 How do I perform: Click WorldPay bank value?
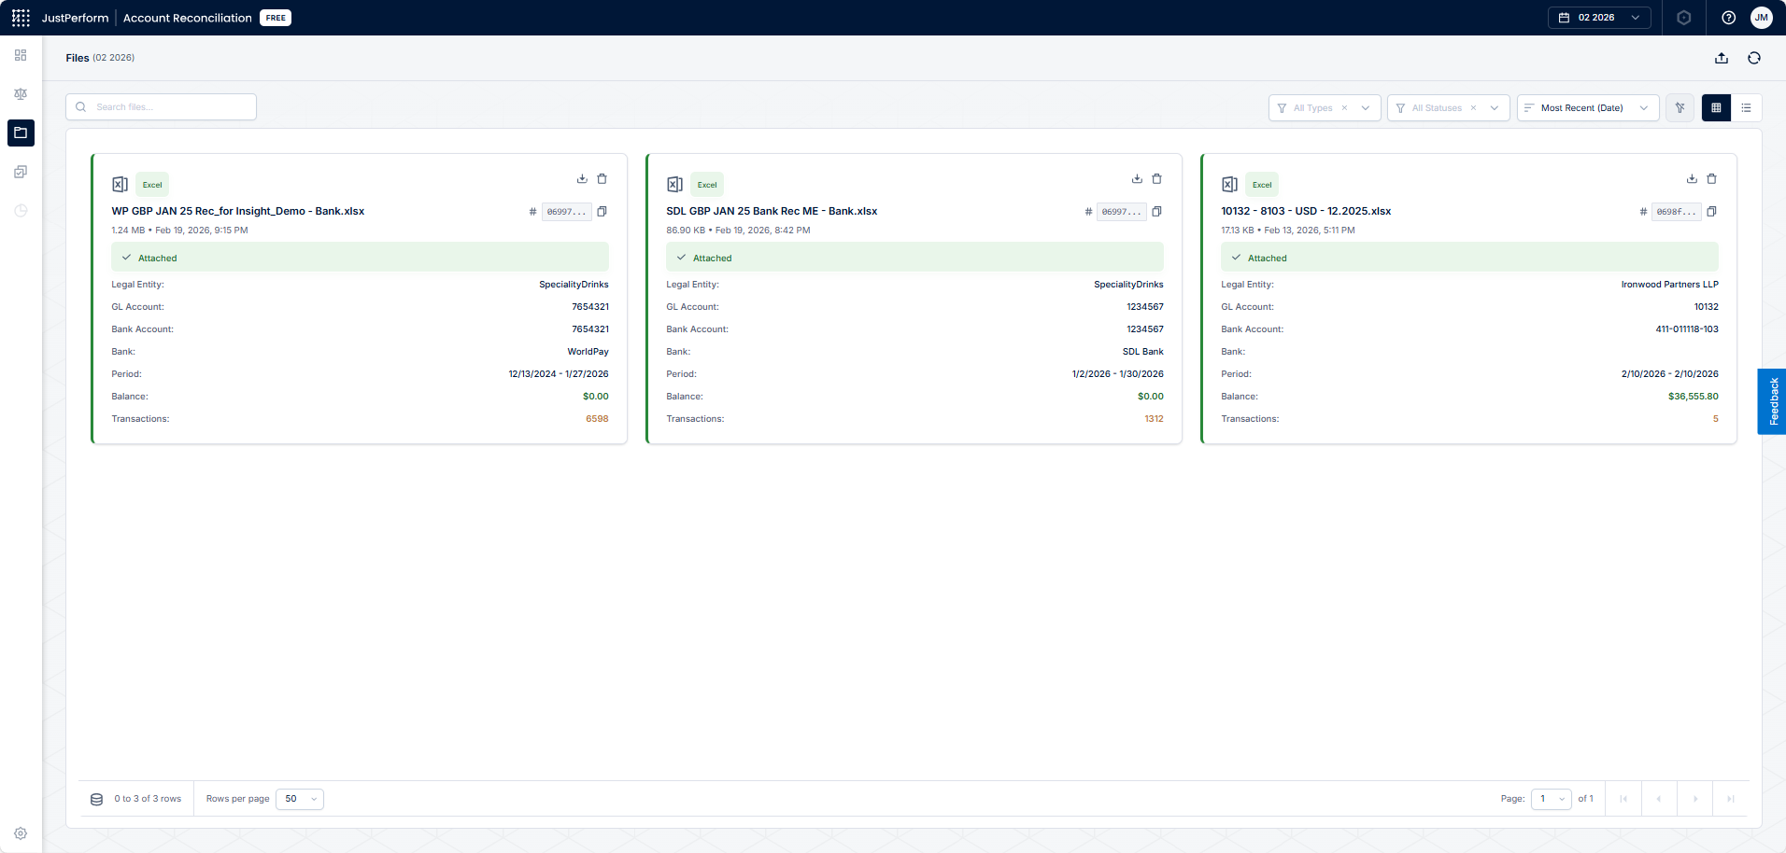(x=588, y=352)
